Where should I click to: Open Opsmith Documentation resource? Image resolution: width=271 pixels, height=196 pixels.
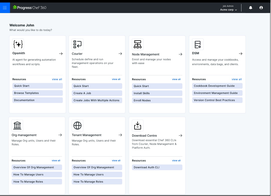[x=38, y=100]
